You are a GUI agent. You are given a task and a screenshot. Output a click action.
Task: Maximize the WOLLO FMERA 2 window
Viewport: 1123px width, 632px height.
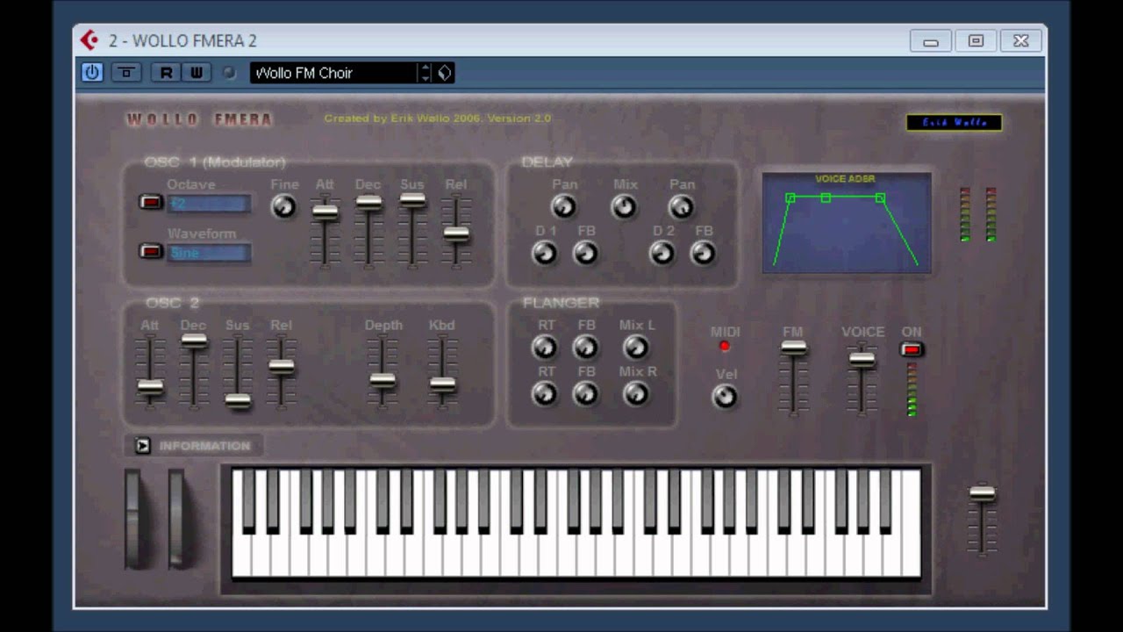click(976, 41)
